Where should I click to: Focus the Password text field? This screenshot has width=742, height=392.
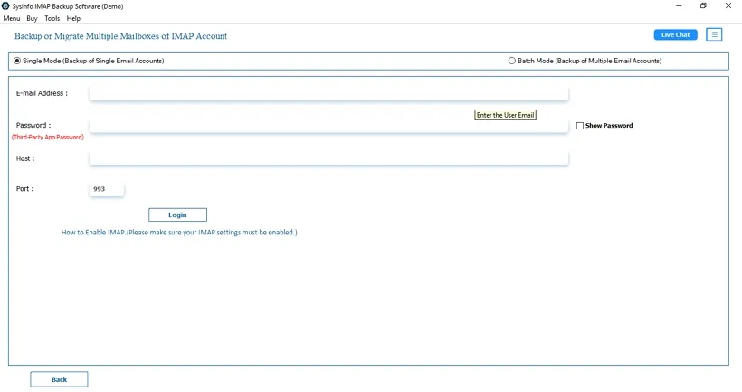(328, 126)
